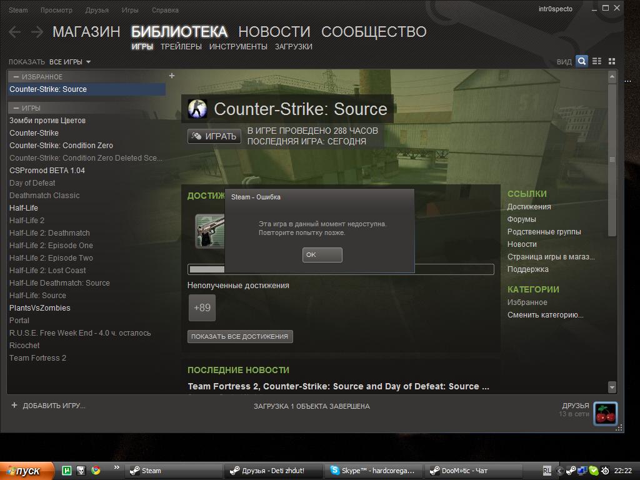The width and height of the screenshot is (640, 480).
Task: Click the window resize grip icon
Action: tap(619, 427)
